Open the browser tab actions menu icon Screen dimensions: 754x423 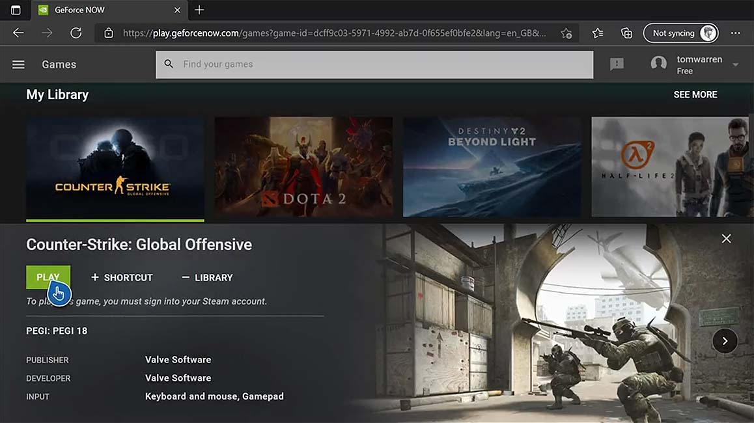[x=16, y=10]
